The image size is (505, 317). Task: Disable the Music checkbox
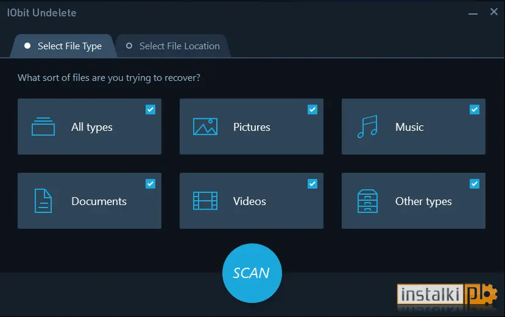[x=475, y=110]
